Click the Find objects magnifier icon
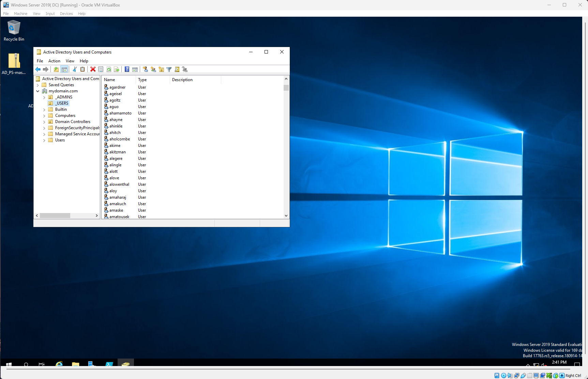The height and width of the screenshot is (379, 588). coord(177,70)
